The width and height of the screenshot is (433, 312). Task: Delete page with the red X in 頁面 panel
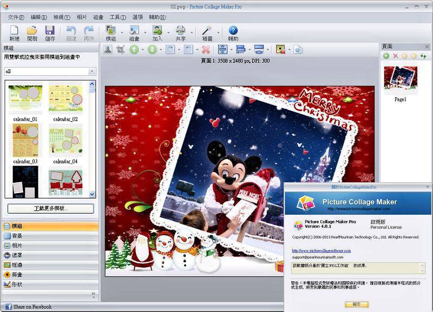[396, 56]
